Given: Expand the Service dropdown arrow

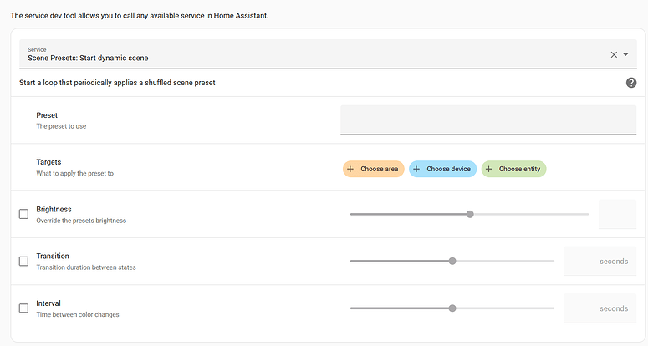Looking at the screenshot, I should (626, 54).
